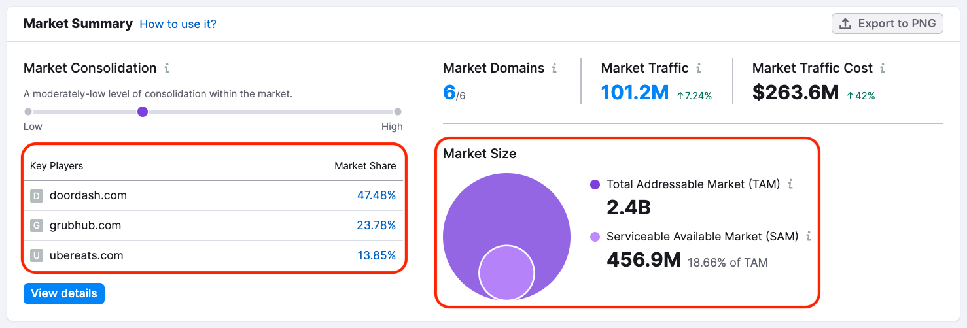This screenshot has height=328, width=967.
Task: Export the summary to PNG
Action: [x=887, y=24]
